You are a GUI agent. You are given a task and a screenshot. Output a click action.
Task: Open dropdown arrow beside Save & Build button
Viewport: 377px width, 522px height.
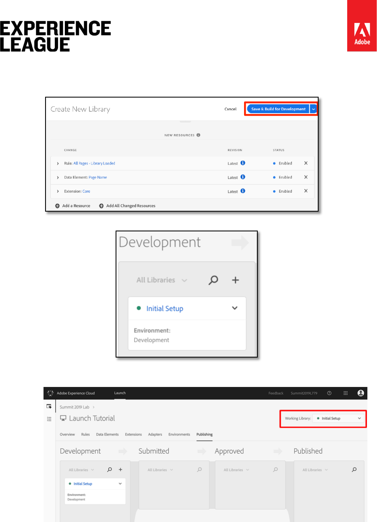point(313,109)
